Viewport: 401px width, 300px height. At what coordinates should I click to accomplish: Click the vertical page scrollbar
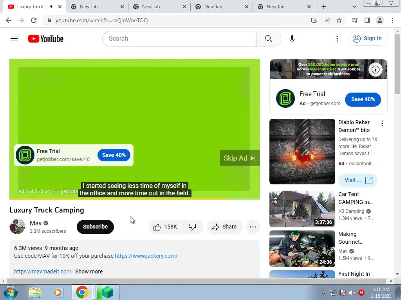(x=398, y=64)
